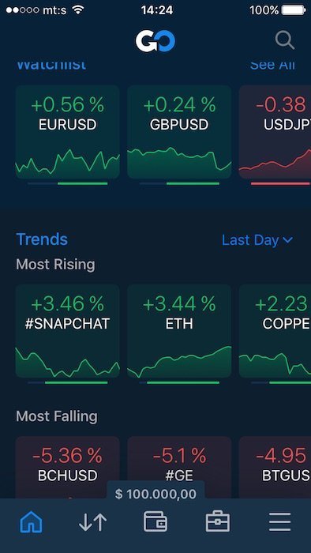Select the USDJPY watchlist card
This screenshot has width=311, height=553.
tap(275, 132)
